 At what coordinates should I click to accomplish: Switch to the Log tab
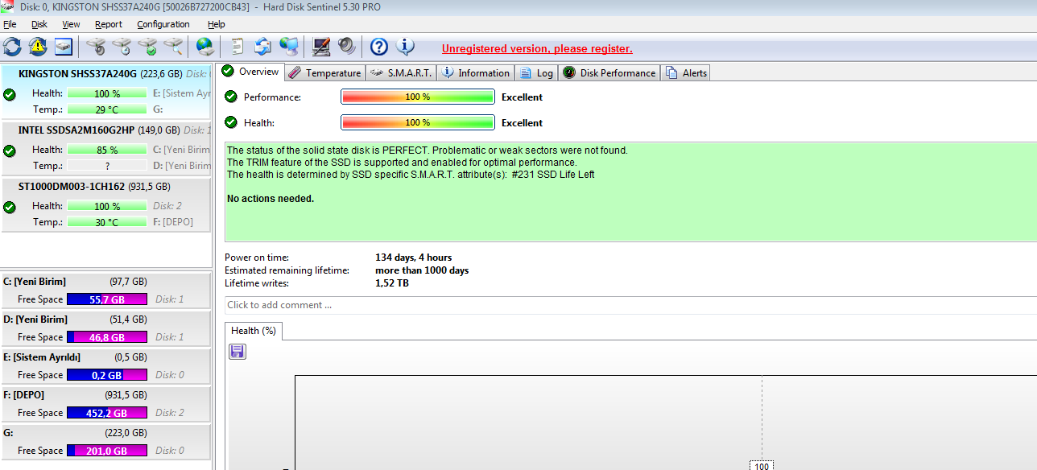(x=537, y=72)
